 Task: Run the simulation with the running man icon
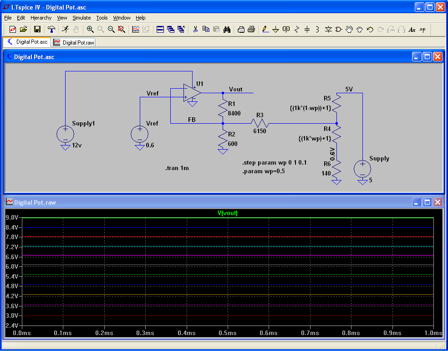(65, 29)
